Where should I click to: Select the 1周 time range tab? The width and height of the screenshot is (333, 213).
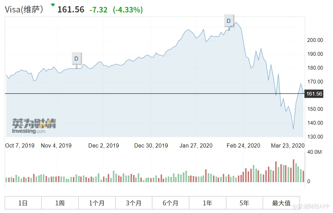(x=60, y=203)
